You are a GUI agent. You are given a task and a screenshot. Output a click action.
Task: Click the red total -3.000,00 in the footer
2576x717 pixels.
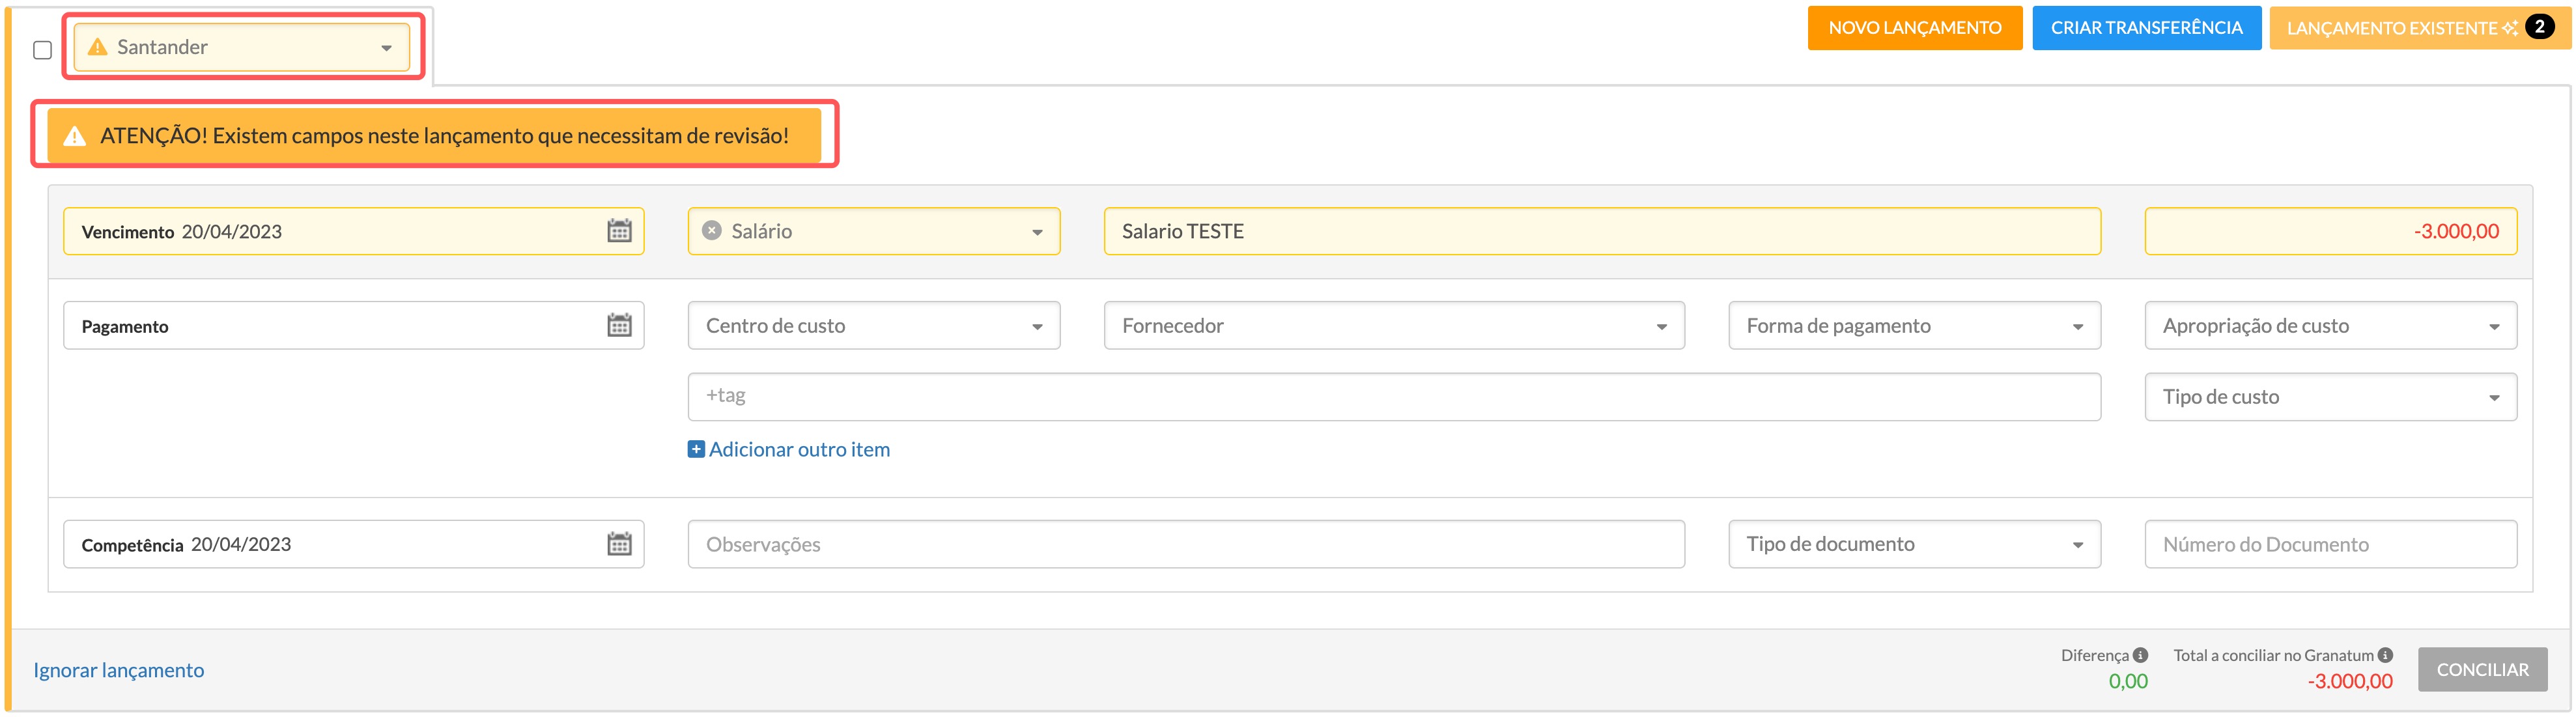tap(2350, 681)
